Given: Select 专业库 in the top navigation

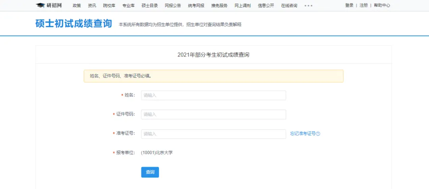Looking at the screenshot, I should pyautogui.click(x=128, y=6).
